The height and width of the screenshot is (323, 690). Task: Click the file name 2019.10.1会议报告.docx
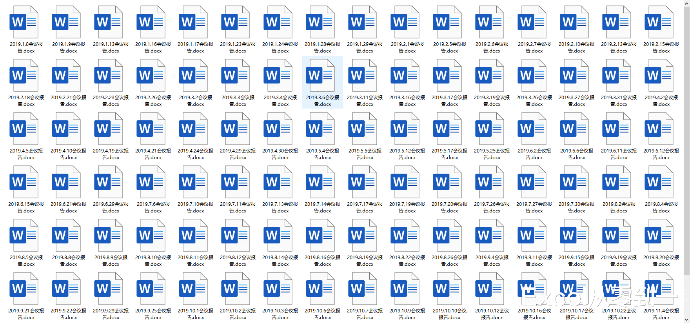click(196, 314)
